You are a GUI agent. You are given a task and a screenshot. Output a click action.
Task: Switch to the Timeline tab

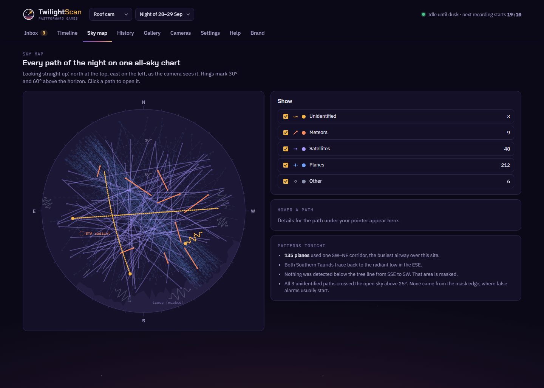point(67,33)
